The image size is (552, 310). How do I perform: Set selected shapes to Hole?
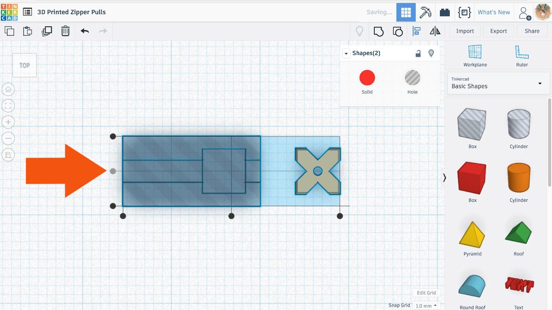coord(412,82)
